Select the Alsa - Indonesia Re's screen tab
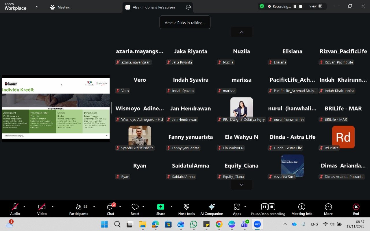This screenshot has width=370, height=231. pyautogui.click(x=154, y=7)
